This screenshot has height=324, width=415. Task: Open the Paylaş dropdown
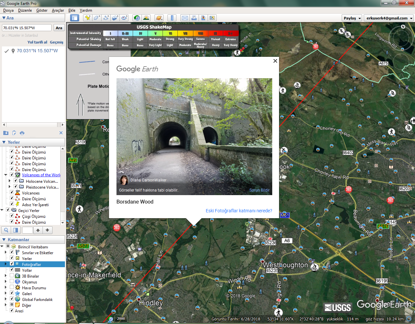coord(352,18)
